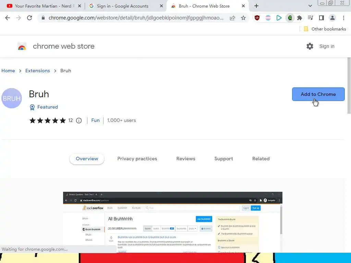Screen dimensions: 351x263
Task: Close the Your Favorite Martian tab
Action: click(x=80, y=6)
